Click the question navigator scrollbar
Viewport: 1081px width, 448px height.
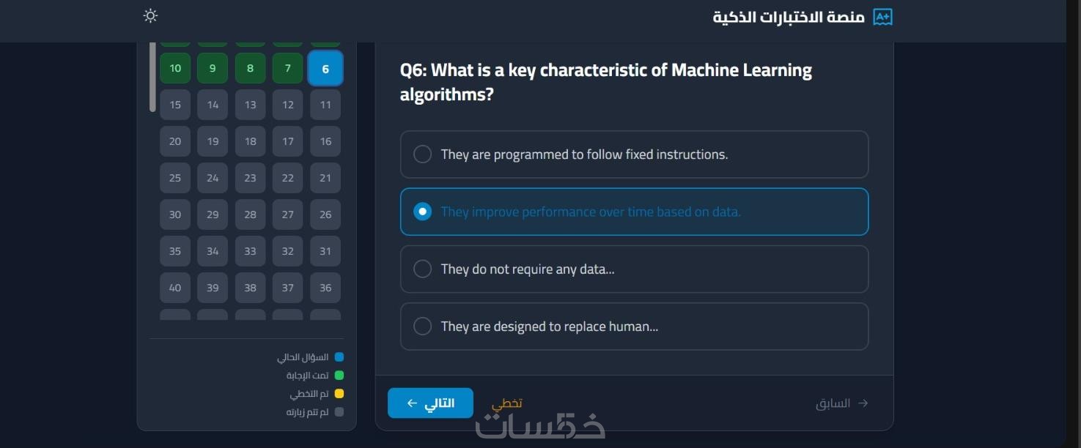pos(152,77)
